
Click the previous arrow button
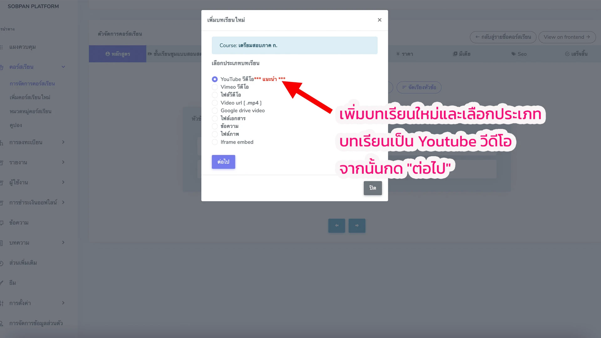(336, 226)
